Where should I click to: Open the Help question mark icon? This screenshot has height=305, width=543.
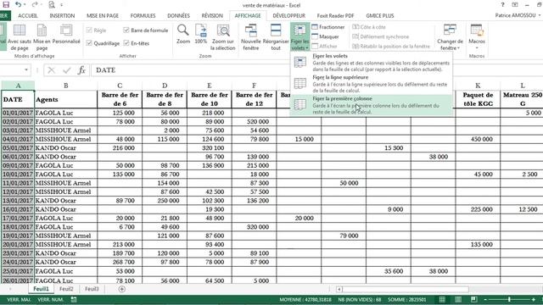tap(502, 5)
